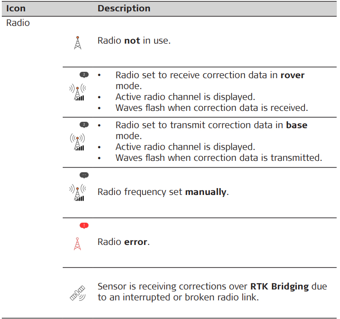
Task: Click the channel bubble above the rover icon
Action: click(x=84, y=75)
